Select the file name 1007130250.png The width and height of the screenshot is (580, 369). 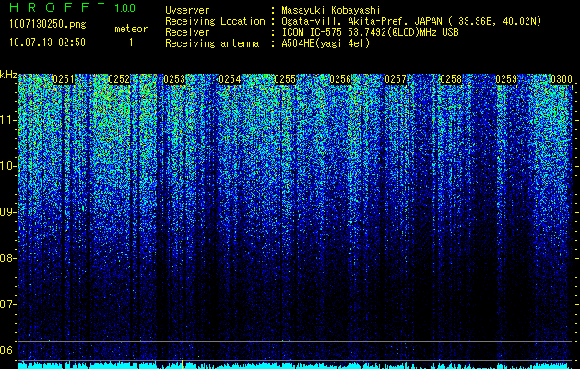pyautogui.click(x=48, y=25)
